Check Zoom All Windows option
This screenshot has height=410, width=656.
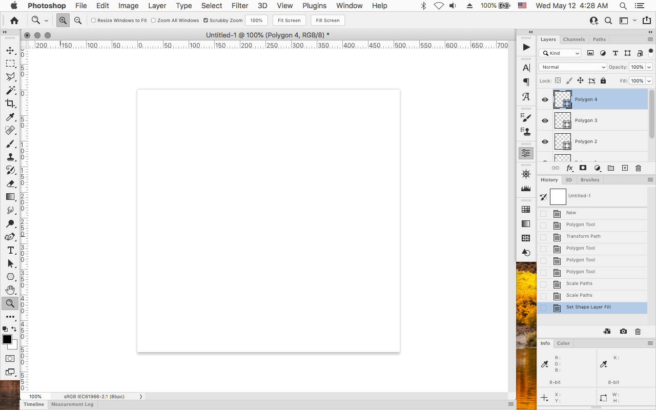[x=153, y=20]
